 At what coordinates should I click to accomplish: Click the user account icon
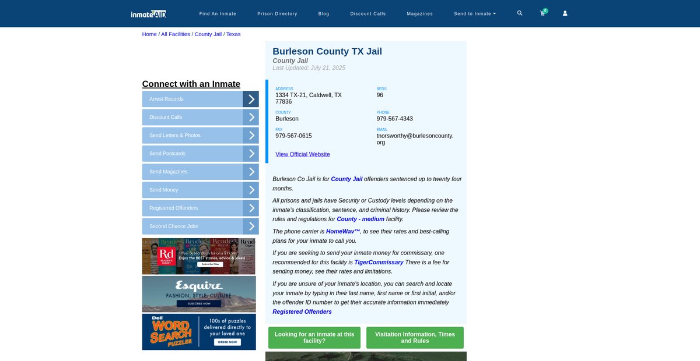point(565,13)
